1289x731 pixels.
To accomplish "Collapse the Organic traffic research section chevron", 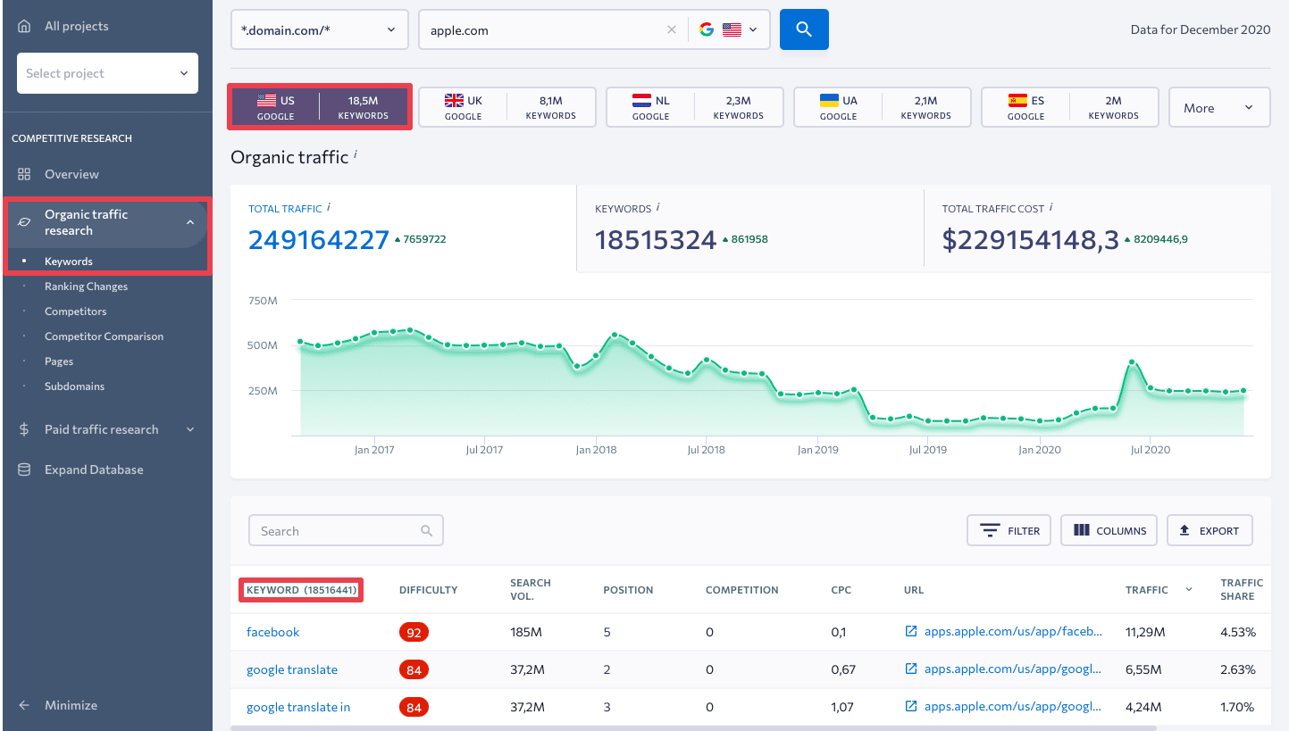I will click(190, 222).
